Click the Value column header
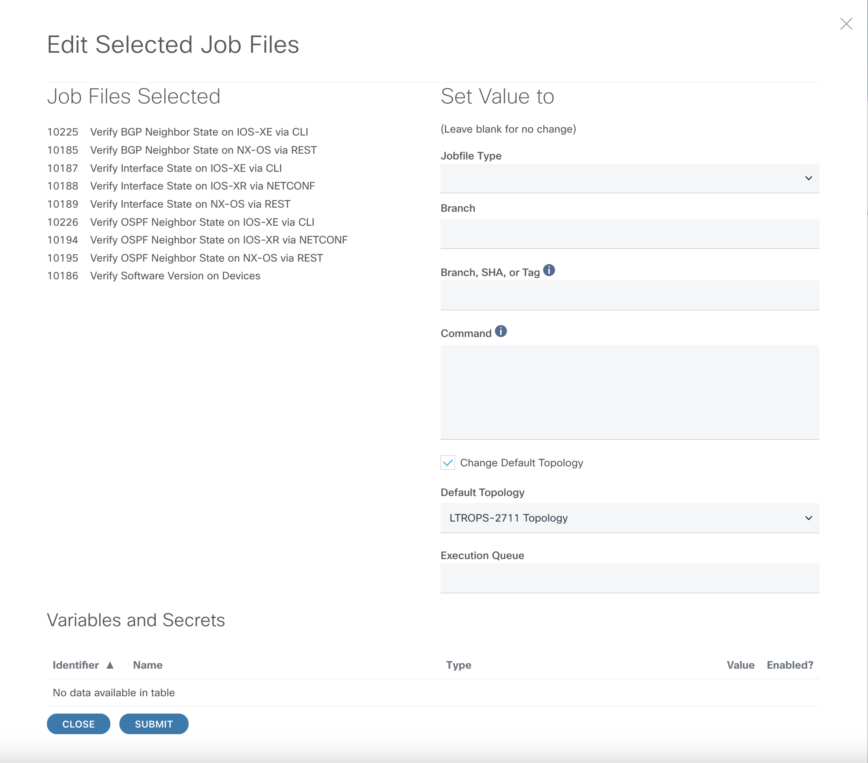The width and height of the screenshot is (868, 763). click(740, 665)
